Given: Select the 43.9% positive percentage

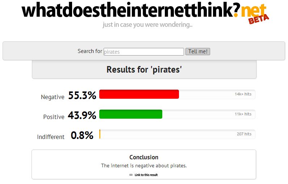Looking at the screenshot, I should pos(82,116).
